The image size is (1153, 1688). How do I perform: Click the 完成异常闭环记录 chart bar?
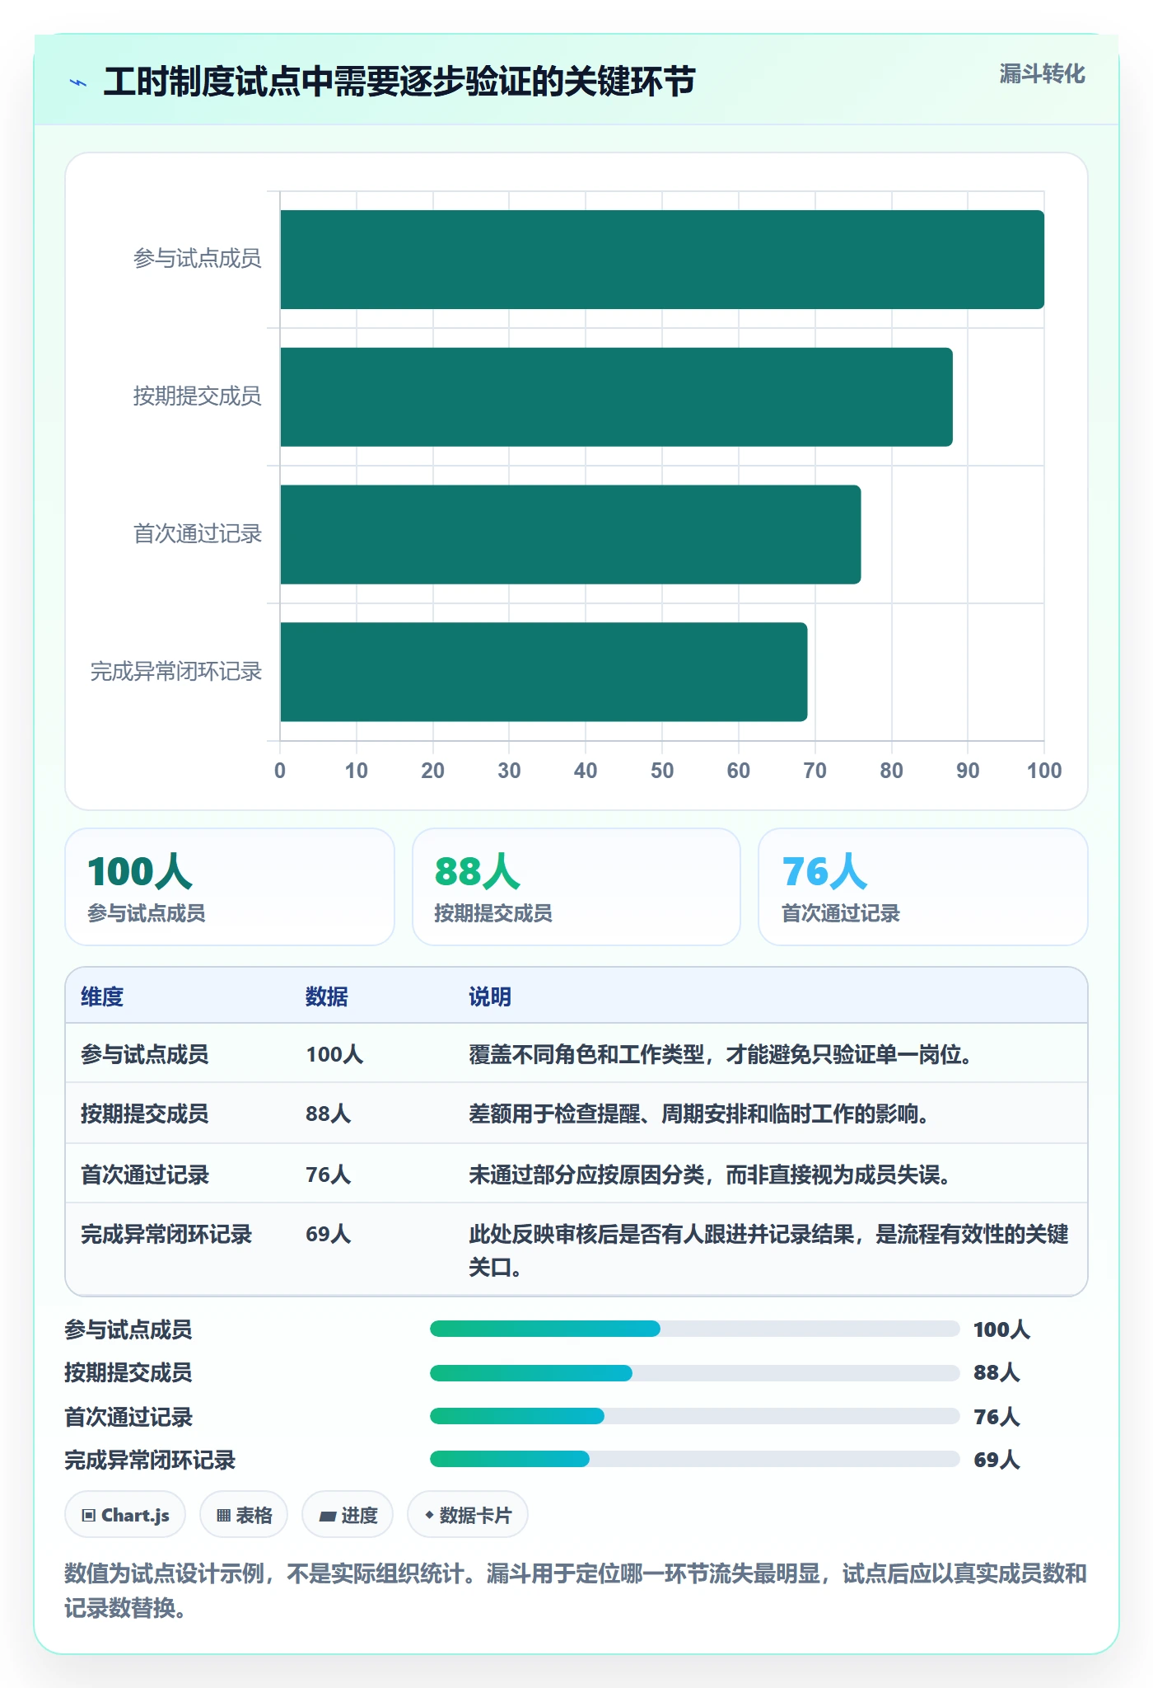coord(544,672)
